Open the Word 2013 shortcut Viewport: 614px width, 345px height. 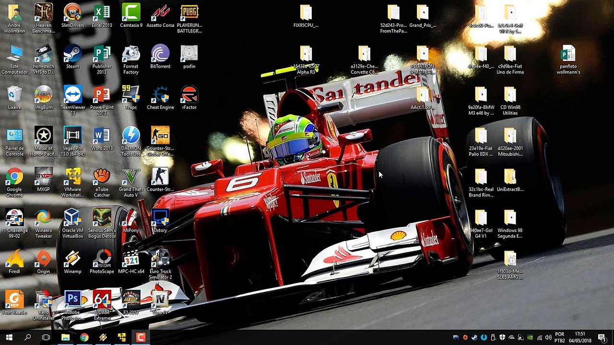point(102,139)
